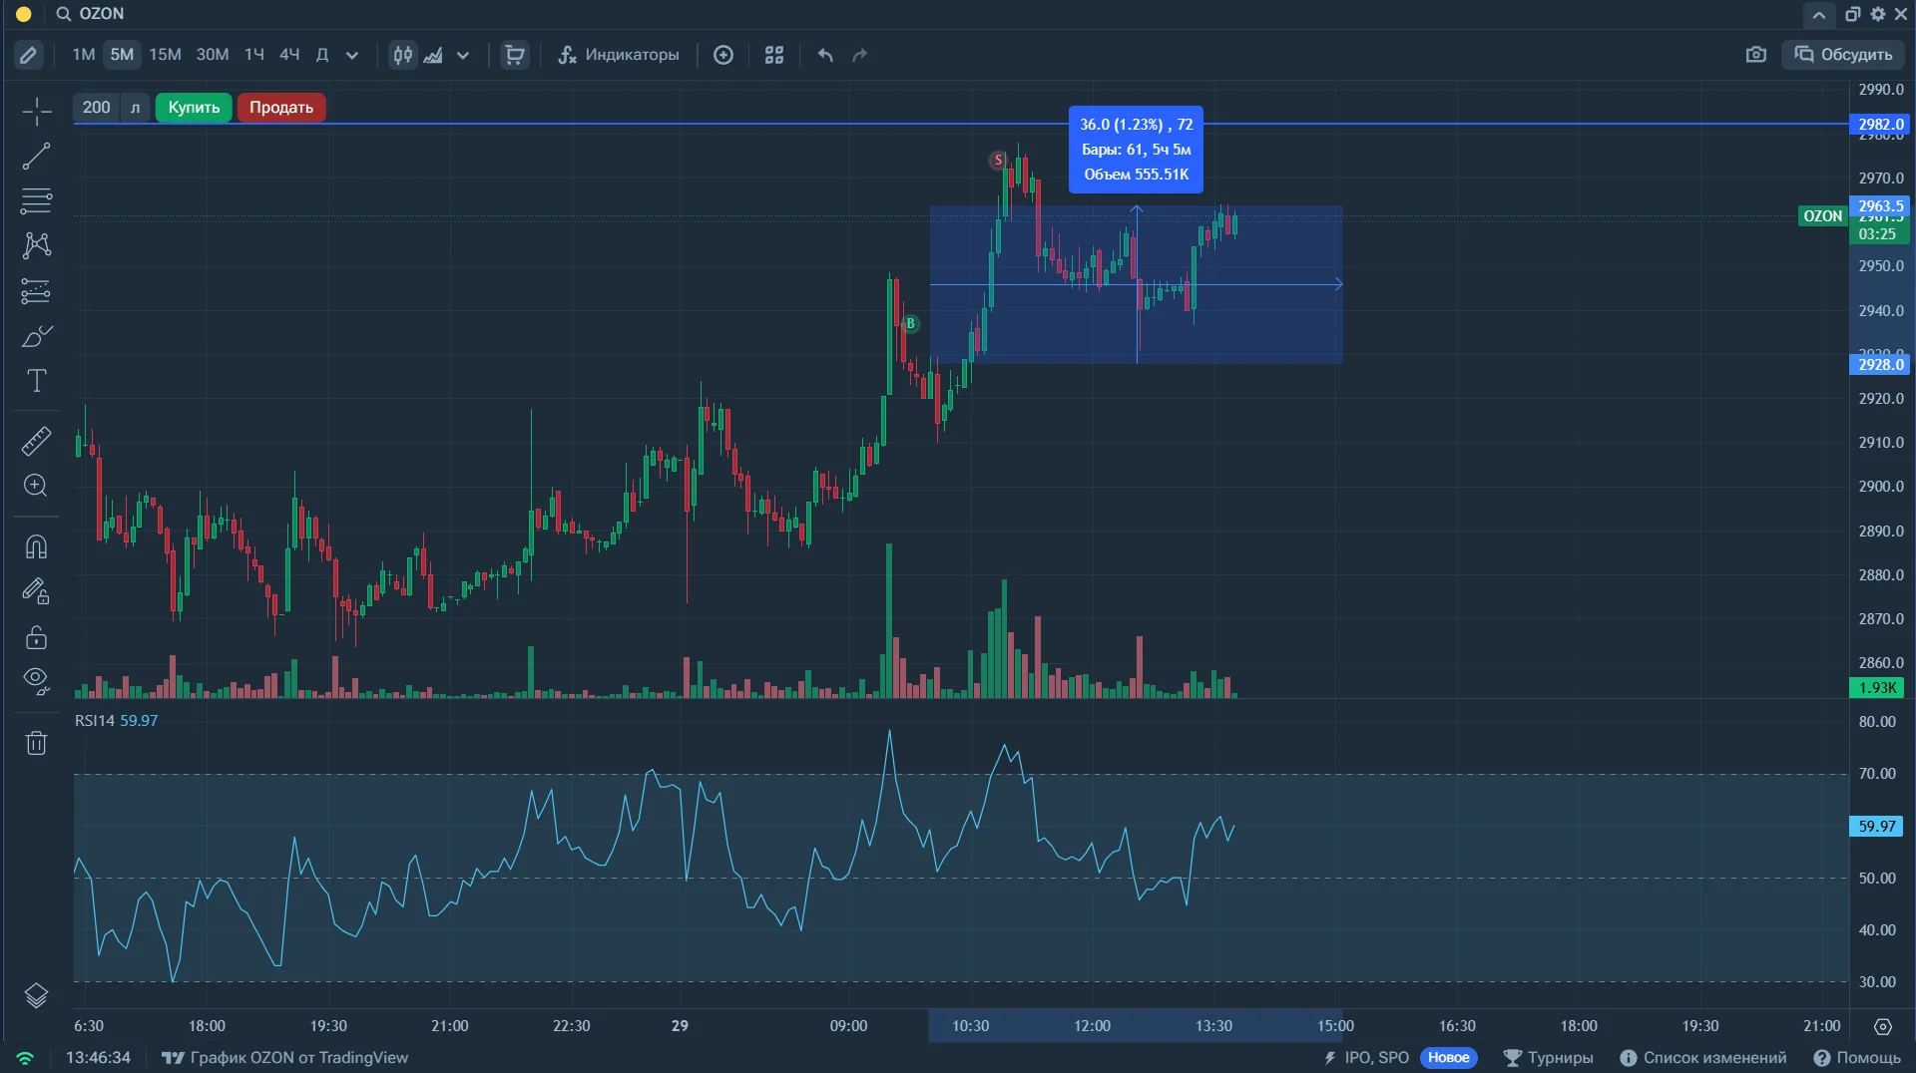Switch to the 30M timeframe
The height and width of the screenshot is (1073, 1916).
[x=213, y=55]
